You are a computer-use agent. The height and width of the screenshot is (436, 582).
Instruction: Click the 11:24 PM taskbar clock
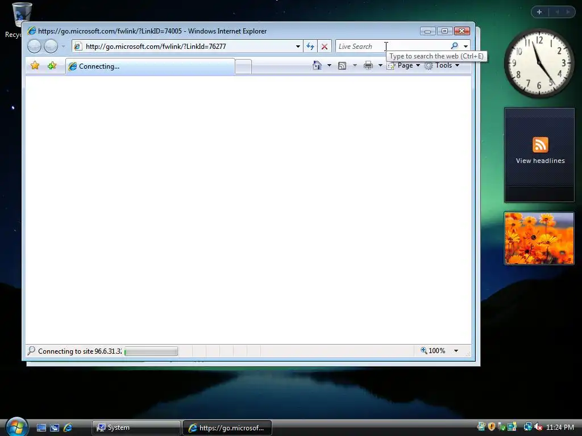560,427
